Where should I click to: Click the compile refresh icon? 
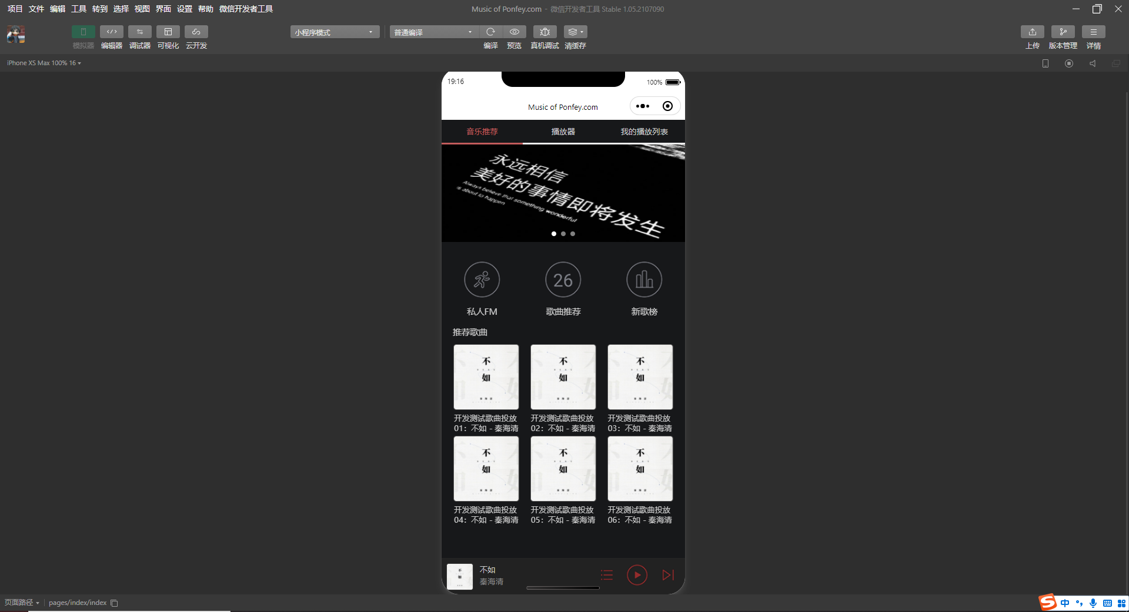click(490, 32)
